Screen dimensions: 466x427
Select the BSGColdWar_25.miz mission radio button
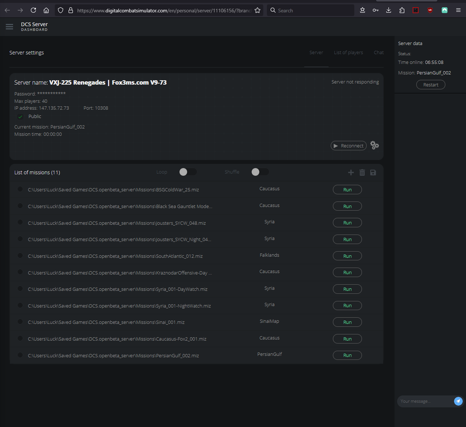[20, 189]
